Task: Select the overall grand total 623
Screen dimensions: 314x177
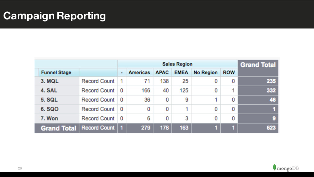Action: click(271, 128)
